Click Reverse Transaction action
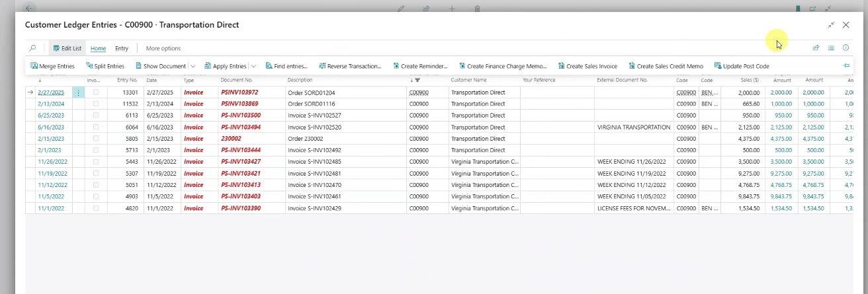The image size is (868, 294). click(350, 66)
